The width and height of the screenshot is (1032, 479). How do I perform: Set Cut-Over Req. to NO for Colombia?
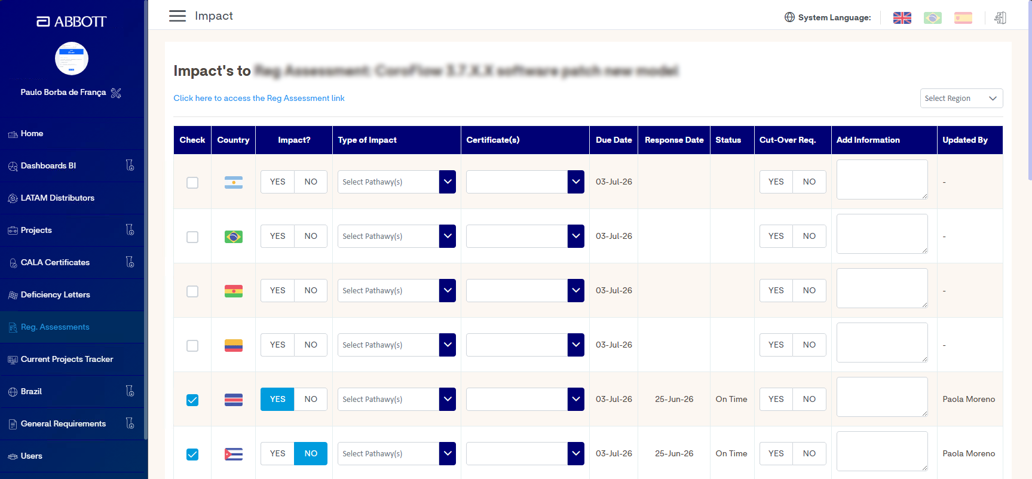pyautogui.click(x=809, y=345)
